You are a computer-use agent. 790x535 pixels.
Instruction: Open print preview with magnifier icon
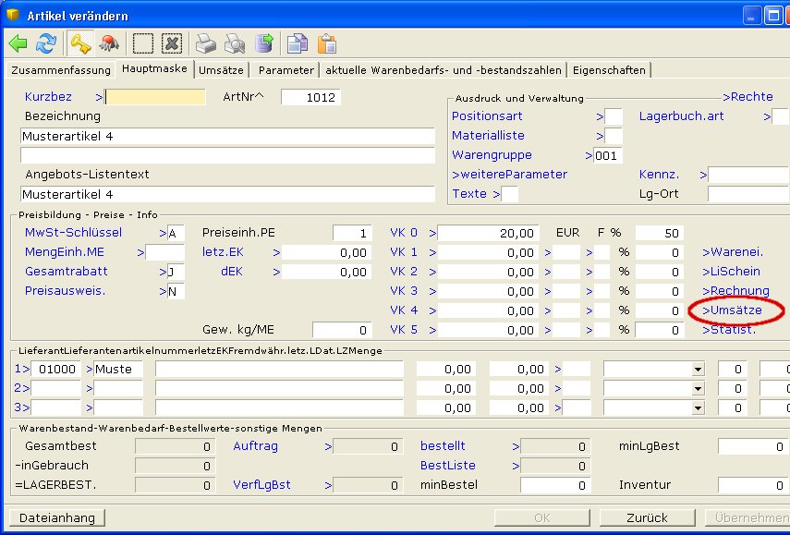(x=236, y=43)
